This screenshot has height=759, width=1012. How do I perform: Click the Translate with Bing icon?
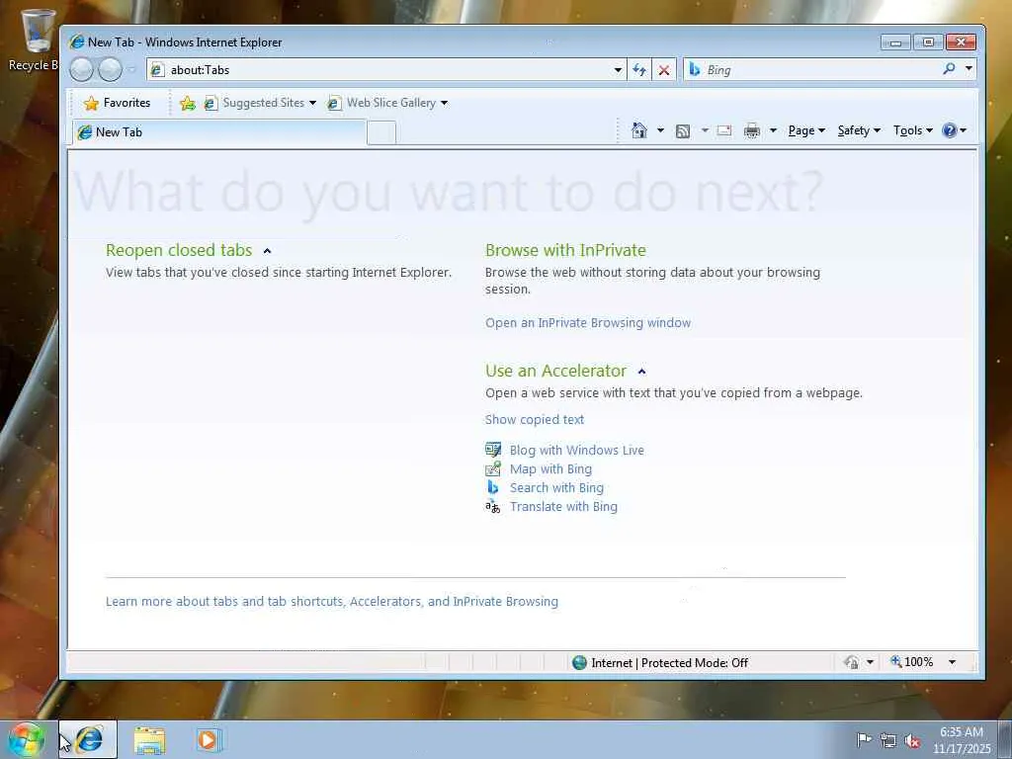(493, 507)
